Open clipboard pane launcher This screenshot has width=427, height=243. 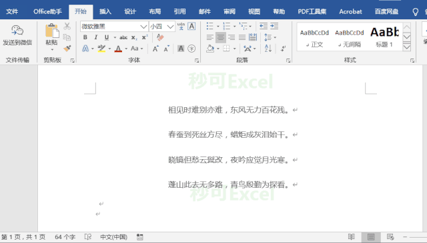pos(73,61)
